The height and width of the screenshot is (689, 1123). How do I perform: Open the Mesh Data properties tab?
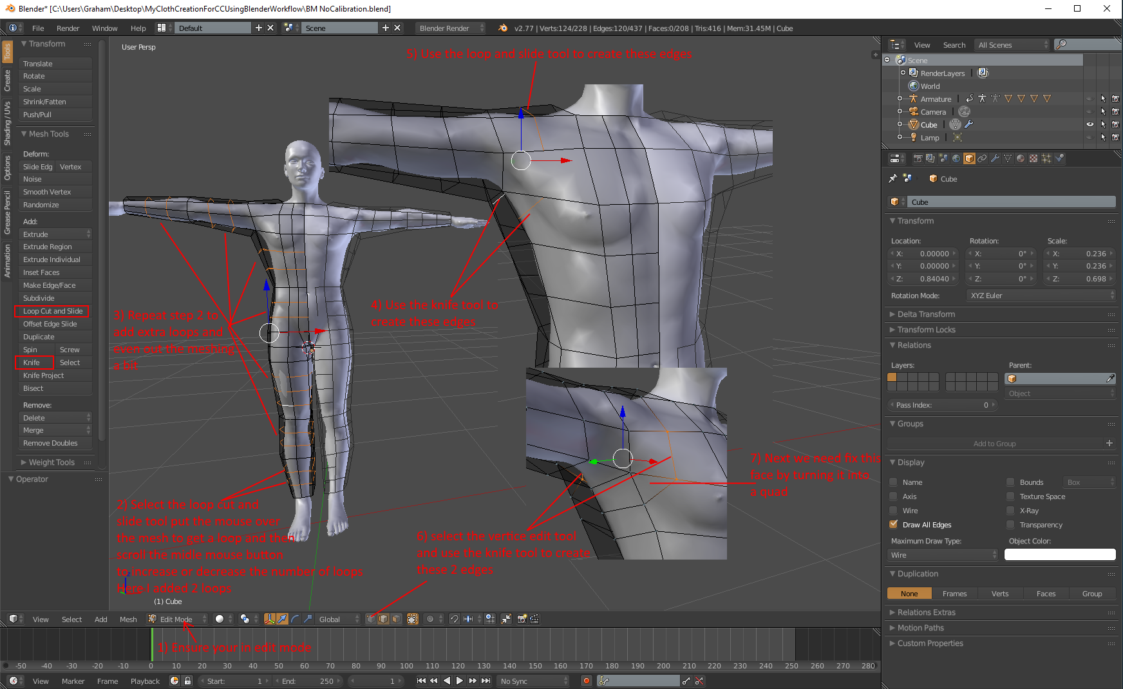pyautogui.click(x=1008, y=158)
